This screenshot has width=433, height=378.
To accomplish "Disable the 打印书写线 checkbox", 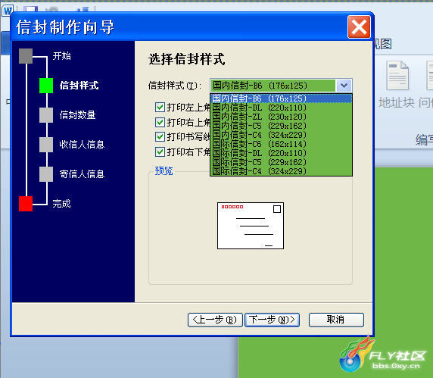I will pos(160,136).
